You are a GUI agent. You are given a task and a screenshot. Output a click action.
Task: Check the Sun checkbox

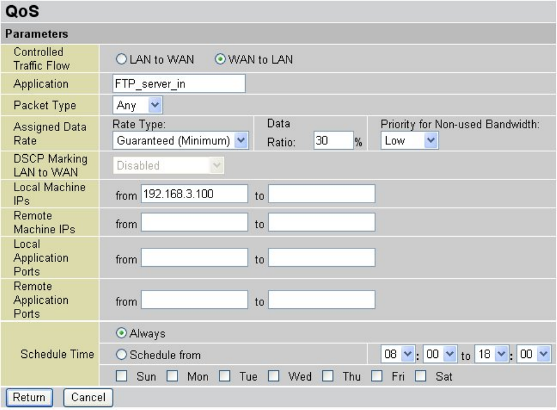tap(121, 376)
